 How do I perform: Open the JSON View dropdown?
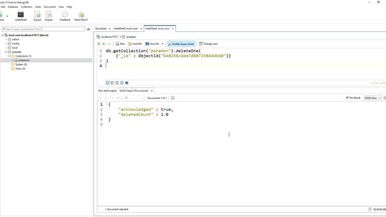373,98
